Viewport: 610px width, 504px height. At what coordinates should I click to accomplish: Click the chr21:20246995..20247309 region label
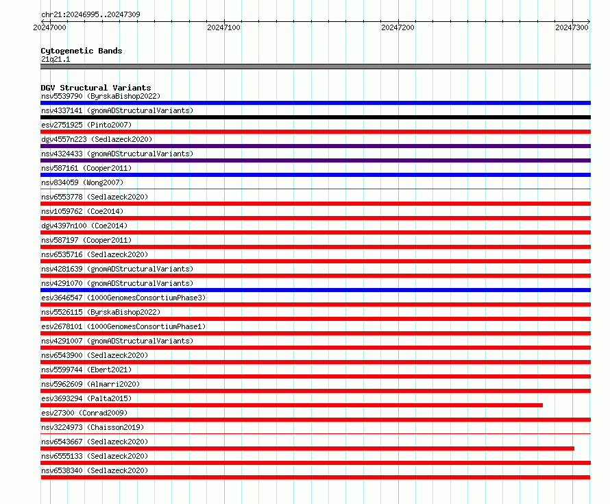point(90,14)
